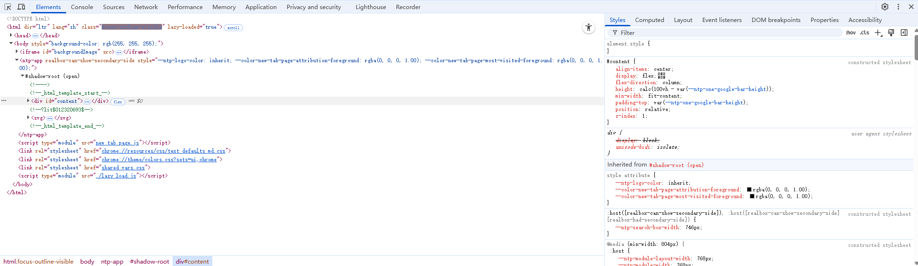This screenshot has width=918, height=266.
Task: Select div#content in the breadcrumb bar
Action: [x=192, y=261]
